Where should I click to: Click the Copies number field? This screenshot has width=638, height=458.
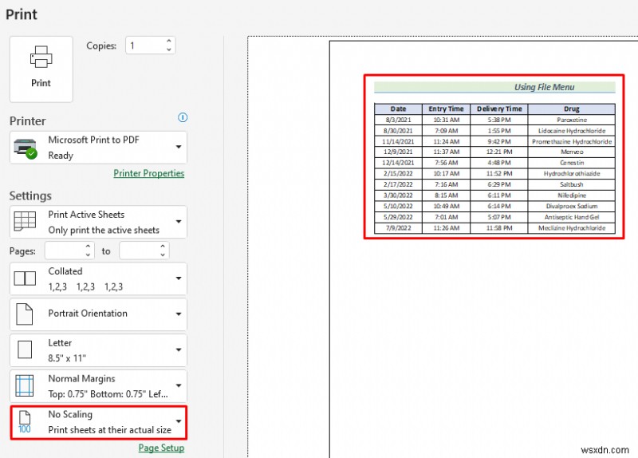click(146, 45)
